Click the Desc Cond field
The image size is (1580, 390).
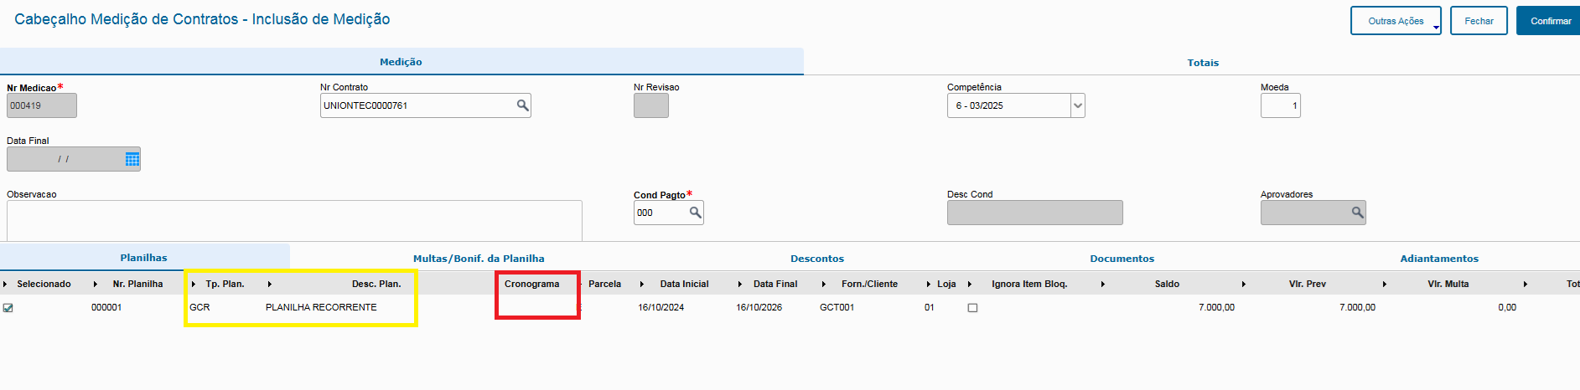(x=1034, y=213)
